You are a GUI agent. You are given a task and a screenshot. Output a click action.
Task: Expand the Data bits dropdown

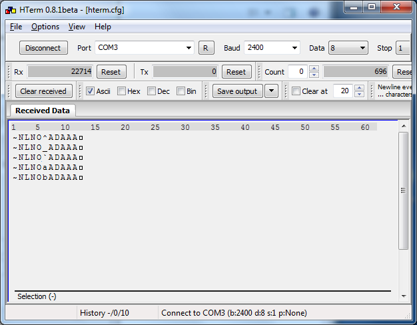(362, 48)
